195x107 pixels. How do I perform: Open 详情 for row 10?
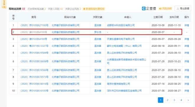point(186,91)
